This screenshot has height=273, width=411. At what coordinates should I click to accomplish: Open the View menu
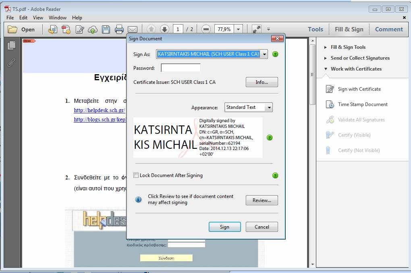pyautogui.click(x=38, y=18)
